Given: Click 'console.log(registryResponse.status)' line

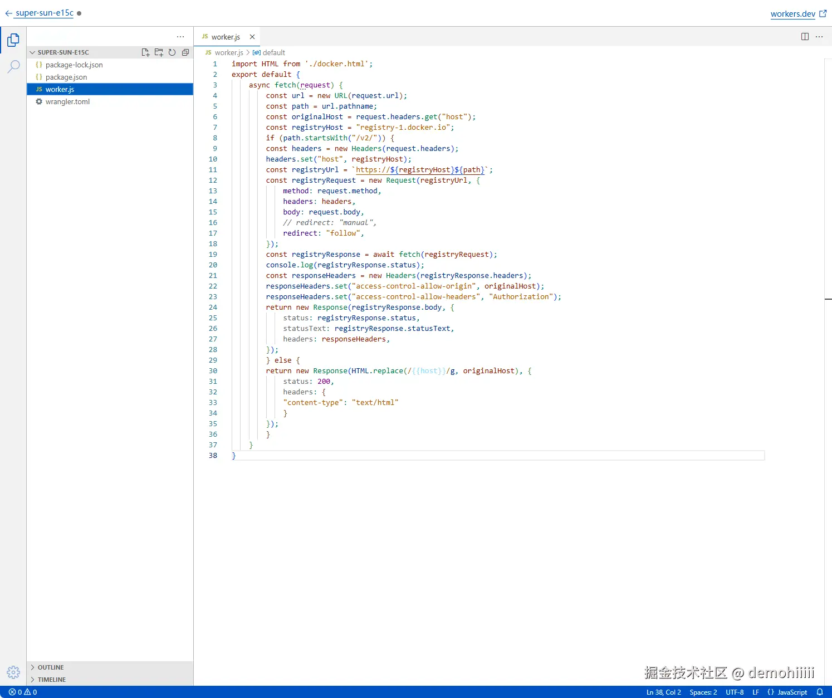Looking at the screenshot, I should pyautogui.click(x=345, y=265).
